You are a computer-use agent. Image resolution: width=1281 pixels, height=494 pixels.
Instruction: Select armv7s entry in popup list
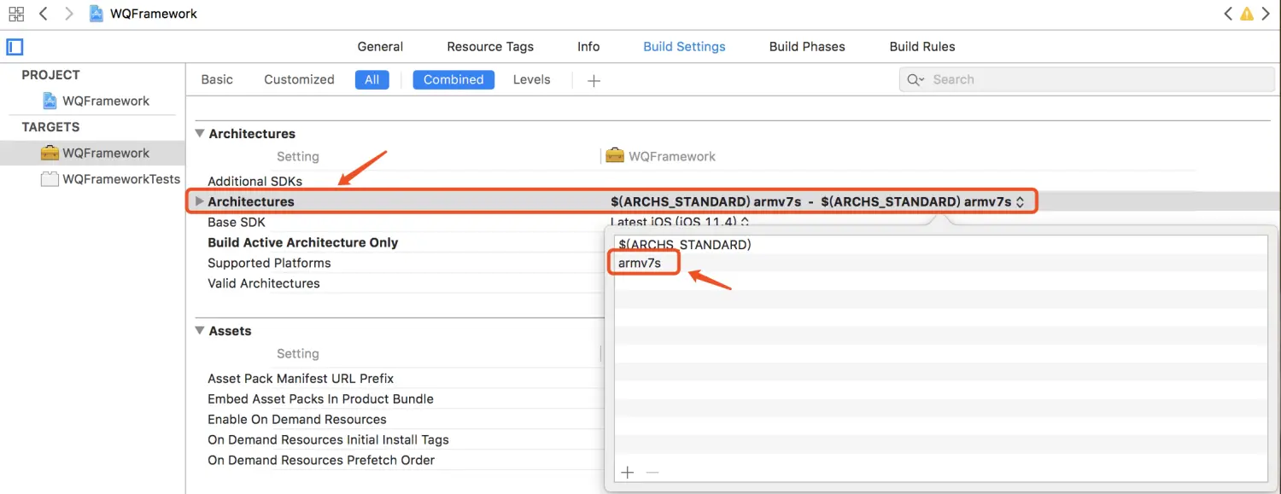pos(640,263)
